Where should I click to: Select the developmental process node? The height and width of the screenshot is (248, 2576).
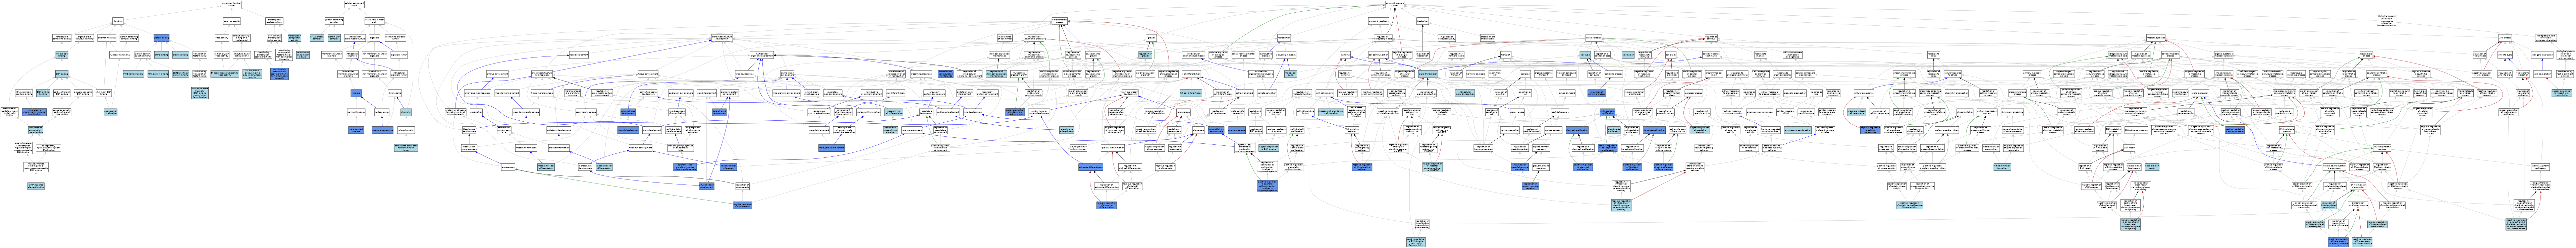(1060, 21)
